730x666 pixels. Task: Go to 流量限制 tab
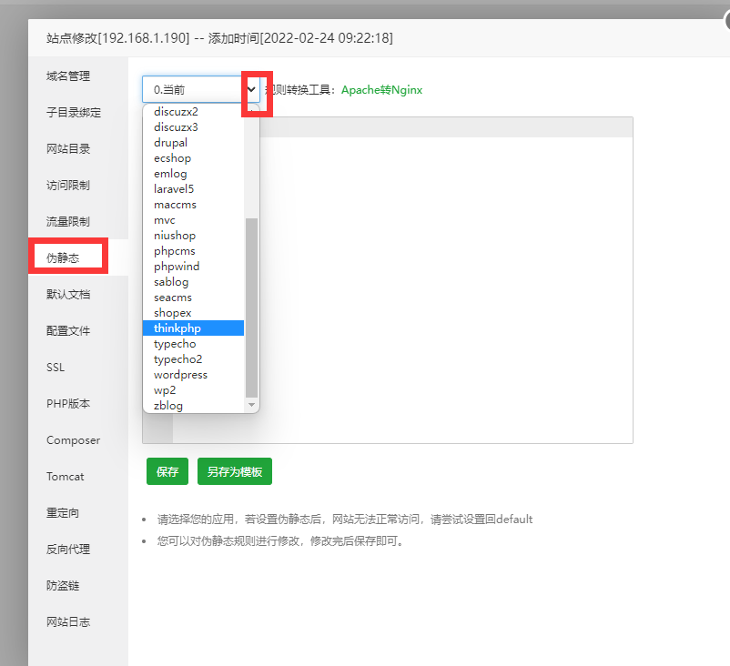click(x=68, y=221)
